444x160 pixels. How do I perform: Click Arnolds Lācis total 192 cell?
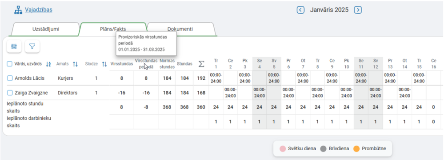[201, 78]
